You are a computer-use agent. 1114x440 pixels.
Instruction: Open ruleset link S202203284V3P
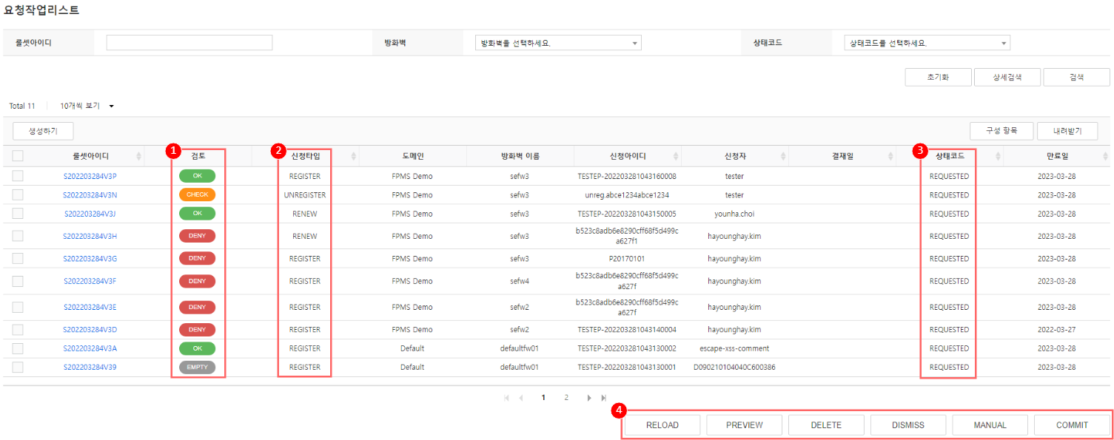tap(90, 176)
